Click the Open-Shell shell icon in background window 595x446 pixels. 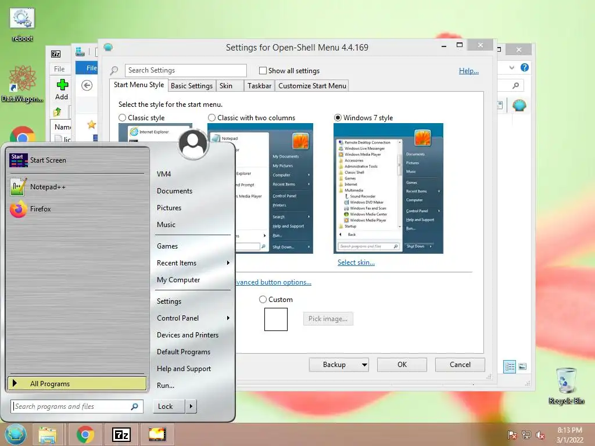(519, 105)
